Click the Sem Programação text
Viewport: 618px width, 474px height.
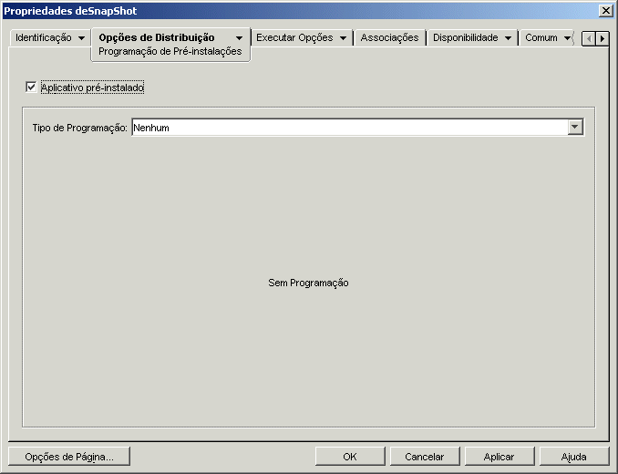click(308, 283)
